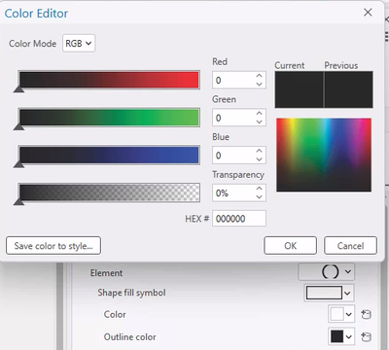The image size is (389, 350).
Task: Click the Blue channel slider bar
Action: (109, 155)
